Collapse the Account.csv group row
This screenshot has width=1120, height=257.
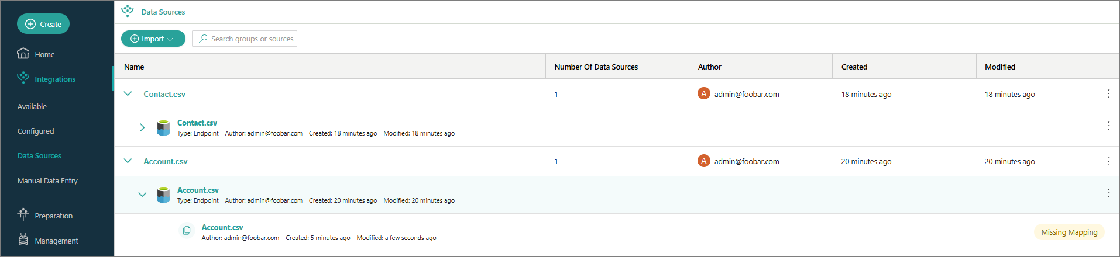tap(128, 161)
